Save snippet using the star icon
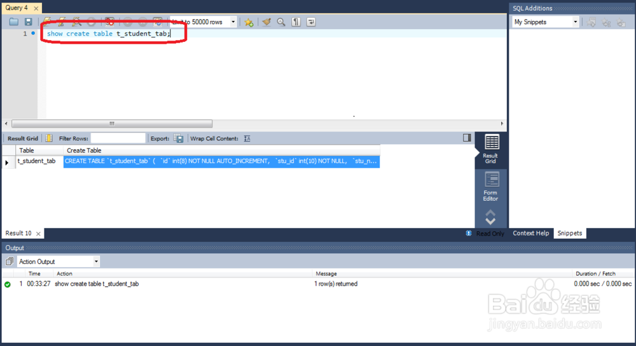The height and width of the screenshot is (346, 636). click(249, 22)
